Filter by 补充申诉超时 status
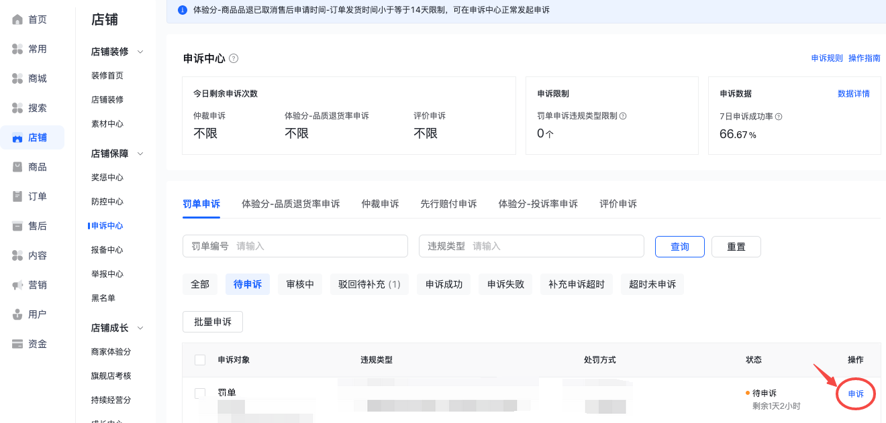 [577, 284]
